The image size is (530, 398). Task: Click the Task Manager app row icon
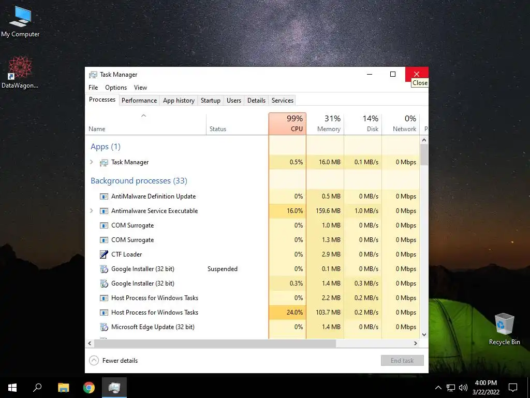(x=104, y=162)
